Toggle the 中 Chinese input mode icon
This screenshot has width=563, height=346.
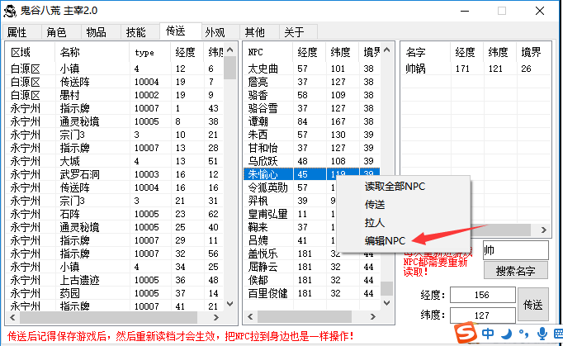pos(488,334)
